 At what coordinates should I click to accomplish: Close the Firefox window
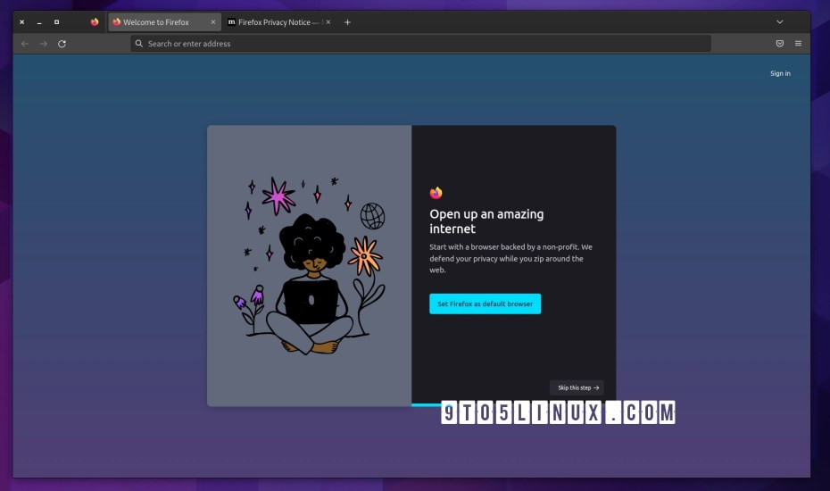tap(21, 22)
